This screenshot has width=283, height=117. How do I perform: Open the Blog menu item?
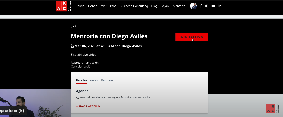coord(154,6)
